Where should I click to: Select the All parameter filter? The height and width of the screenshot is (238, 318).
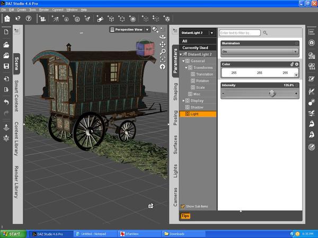click(198, 41)
